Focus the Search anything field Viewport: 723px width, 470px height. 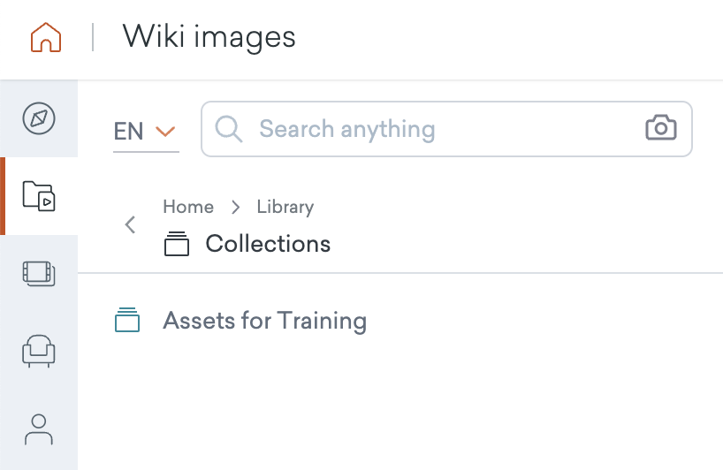442,129
